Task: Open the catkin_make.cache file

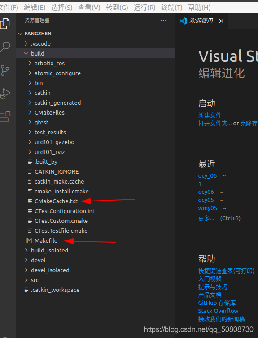Action: coord(59,181)
